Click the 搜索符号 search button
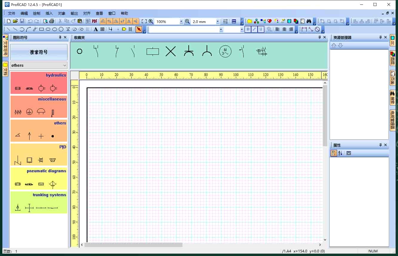 coord(39,52)
